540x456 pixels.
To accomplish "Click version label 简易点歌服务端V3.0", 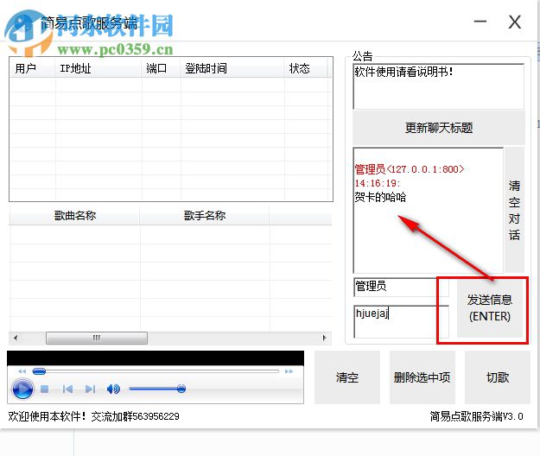I will point(477,416).
